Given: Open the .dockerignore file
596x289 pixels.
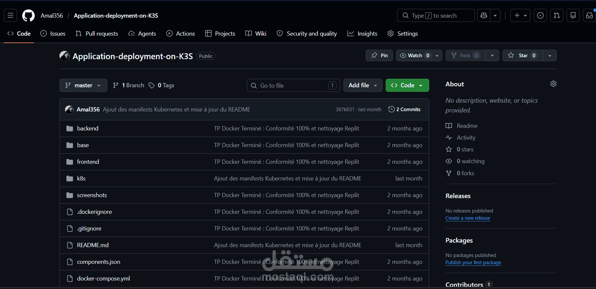Looking at the screenshot, I should click(95, 212).
